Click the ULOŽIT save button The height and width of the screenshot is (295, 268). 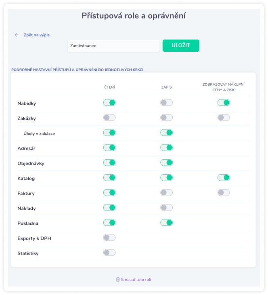(181, 46)
